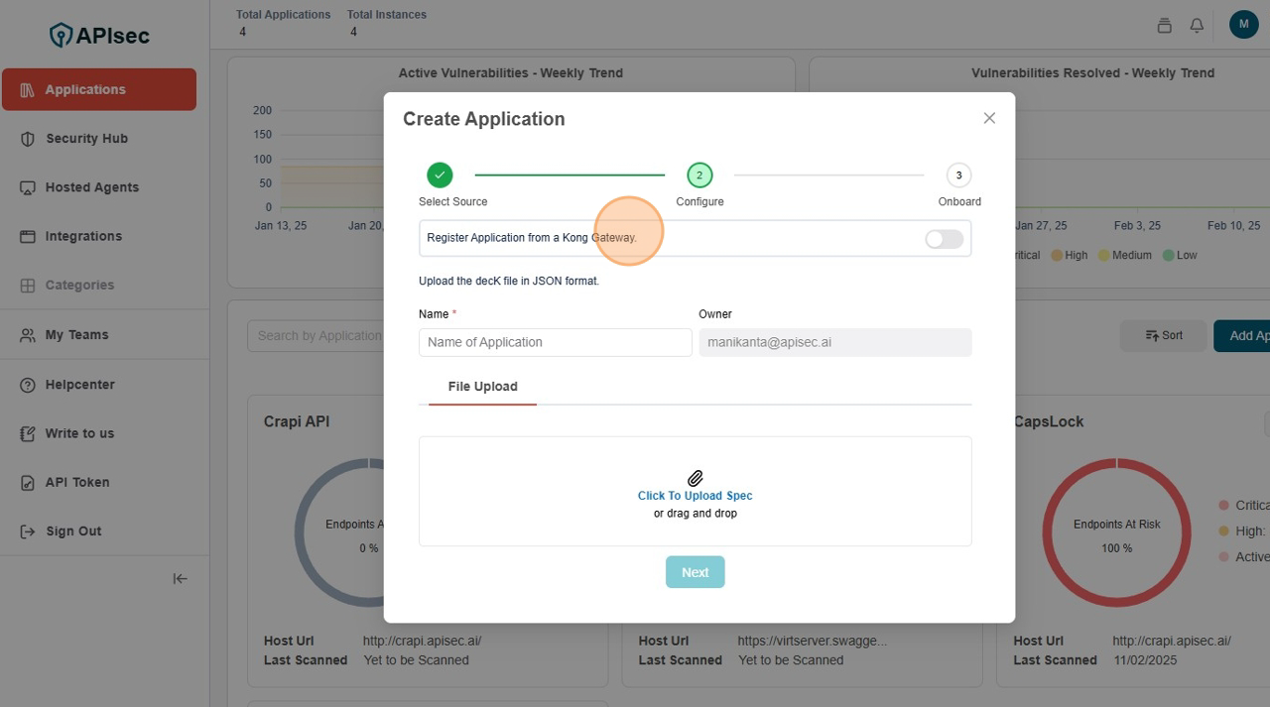Open Security Hub in sidebar
This screenshot has width=1270, height=707.
pyautogui.click(x=86, y=139)
